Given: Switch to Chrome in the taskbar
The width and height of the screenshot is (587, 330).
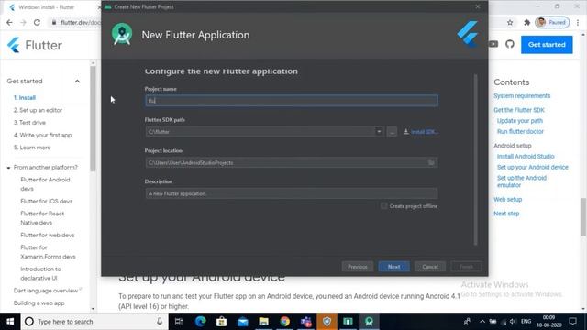Looking at the screenshot, I should pyautogui.click(x=284, y=322).
